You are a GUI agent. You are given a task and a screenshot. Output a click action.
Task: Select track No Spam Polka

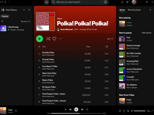[x=75, y=88]
